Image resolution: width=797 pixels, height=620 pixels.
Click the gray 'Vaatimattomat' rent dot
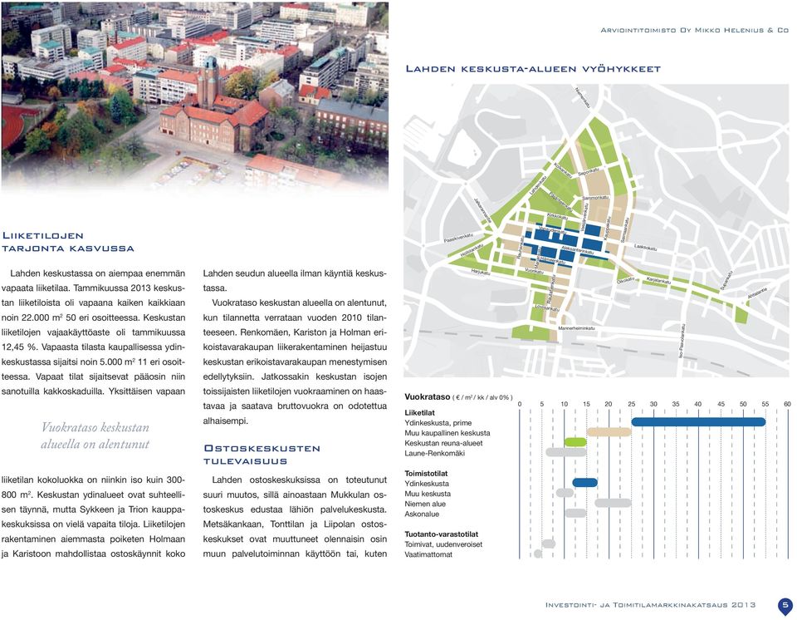coord(538,554)
